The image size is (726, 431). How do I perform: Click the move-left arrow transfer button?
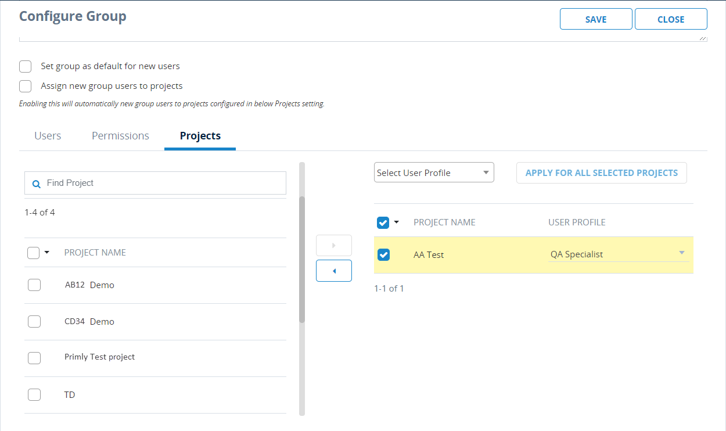[334, 271]
